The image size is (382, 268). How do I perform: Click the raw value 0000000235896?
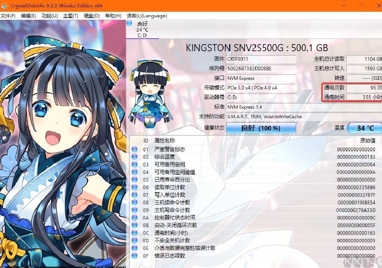[x=356, y=187]
